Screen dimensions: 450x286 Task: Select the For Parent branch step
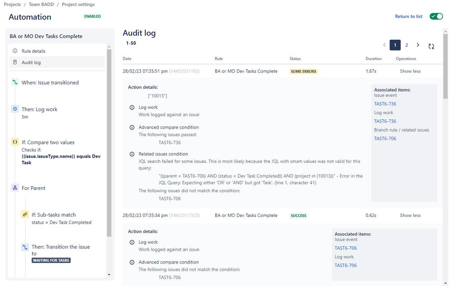[33, 188]
